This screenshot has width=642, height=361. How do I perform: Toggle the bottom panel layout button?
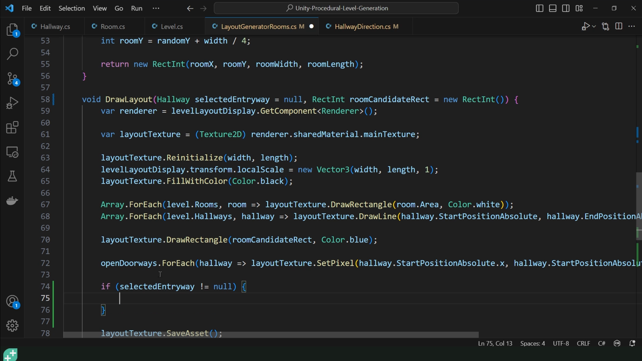click(x=553, y=8)
